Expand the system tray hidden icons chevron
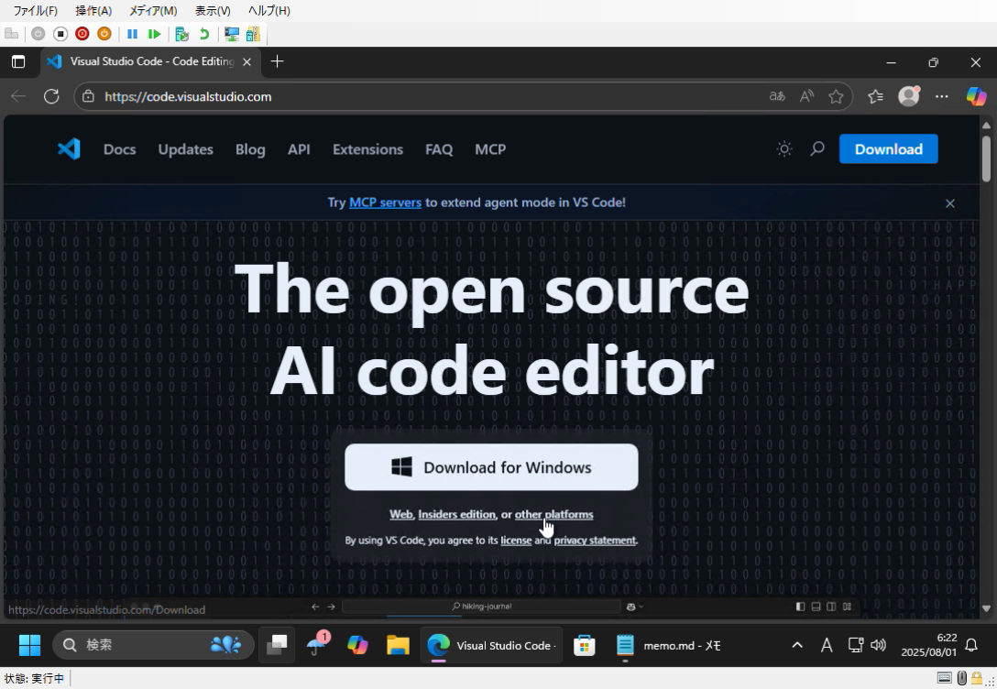Viewport: 997px width, 689px height. pyautogui.click(x=796, y=645)
